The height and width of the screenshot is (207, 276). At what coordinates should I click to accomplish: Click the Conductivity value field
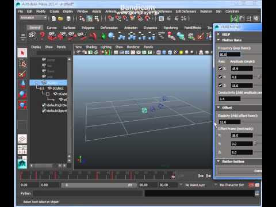click(229, 99)
